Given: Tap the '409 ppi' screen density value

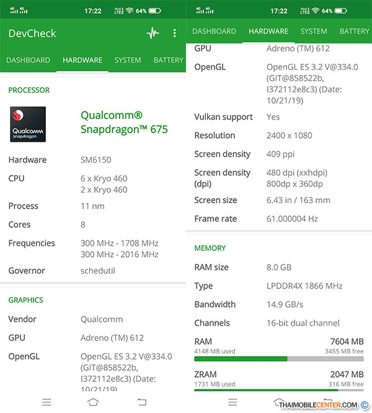Looking at the screenshot, I should (280, 154).
